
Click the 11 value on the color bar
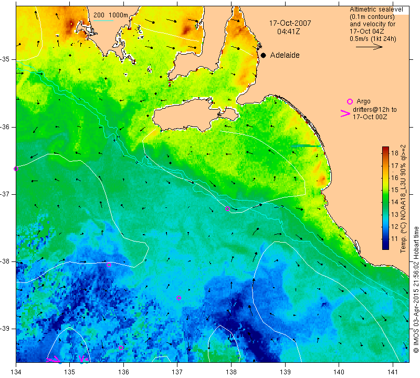coord(395,239)
